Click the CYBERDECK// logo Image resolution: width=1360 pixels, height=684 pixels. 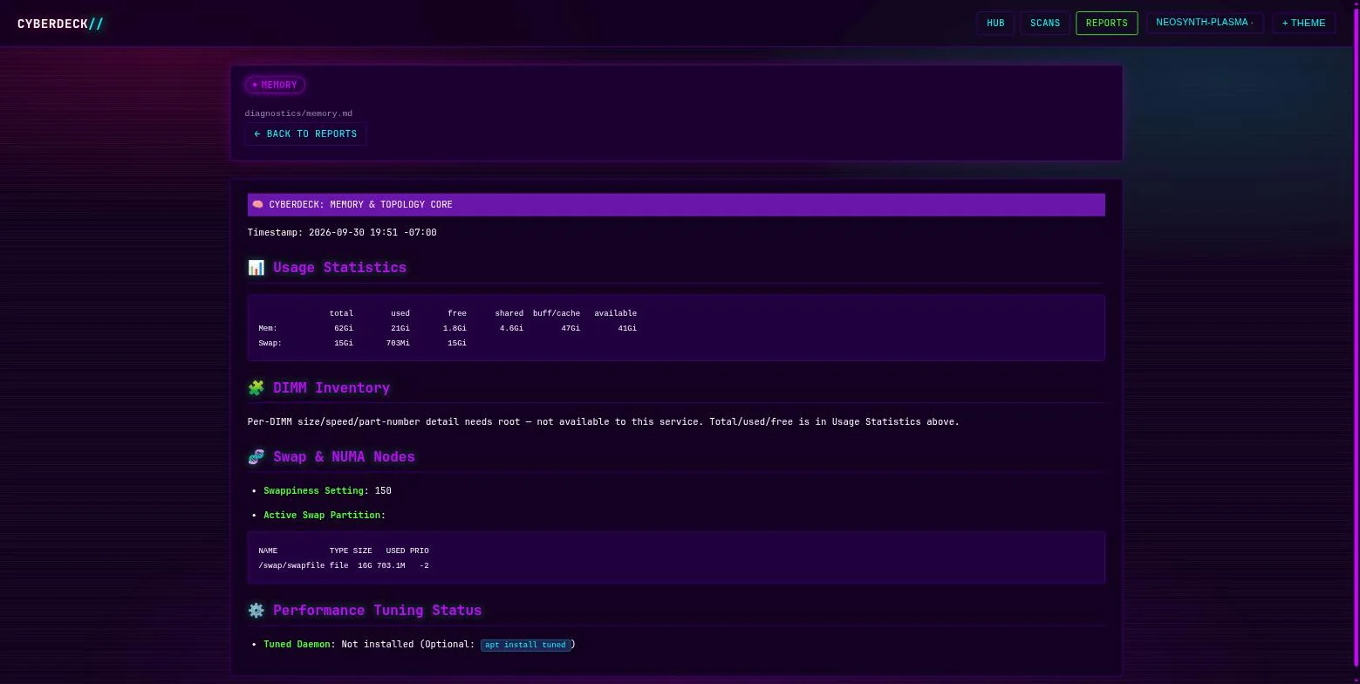pos(60,24)
